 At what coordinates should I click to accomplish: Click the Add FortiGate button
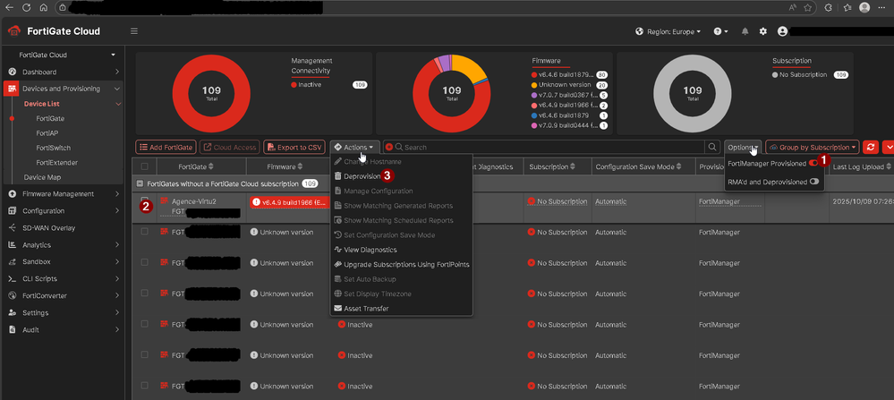pos(166,147)
